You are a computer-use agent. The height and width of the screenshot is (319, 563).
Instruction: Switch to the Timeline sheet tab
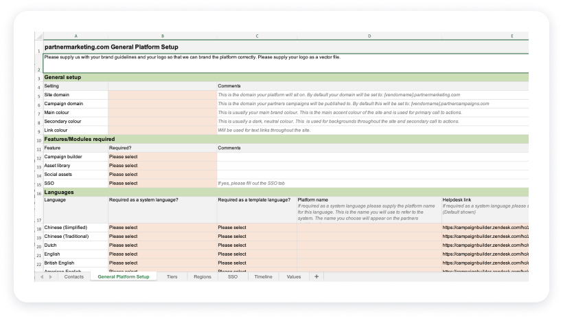pyautogui.click(x=263, y=276)
